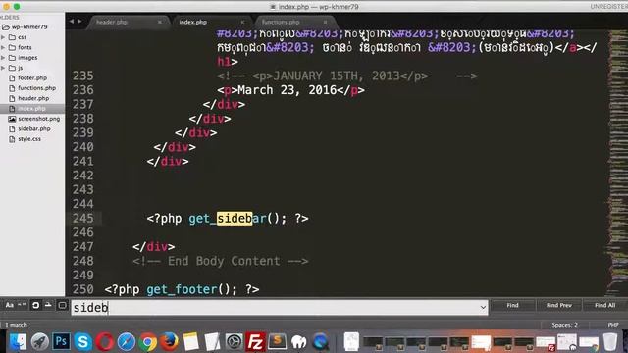Close the index.php tab

[x=242, y=22]
